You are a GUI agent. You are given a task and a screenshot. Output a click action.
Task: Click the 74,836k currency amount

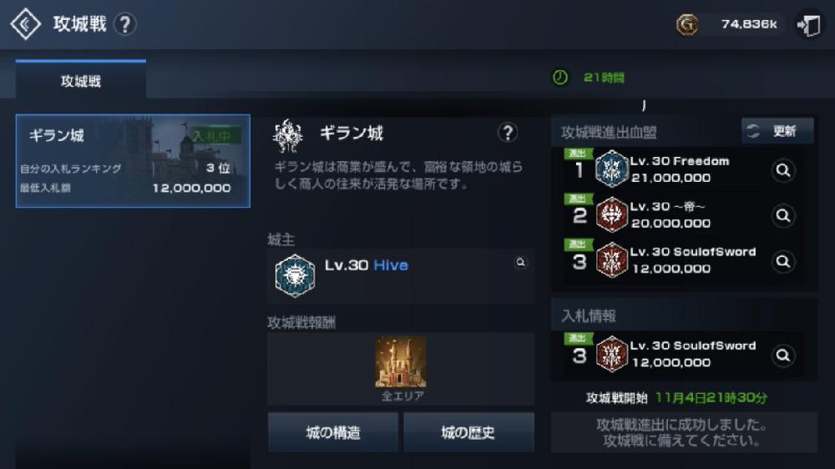(x=749, y=24)
